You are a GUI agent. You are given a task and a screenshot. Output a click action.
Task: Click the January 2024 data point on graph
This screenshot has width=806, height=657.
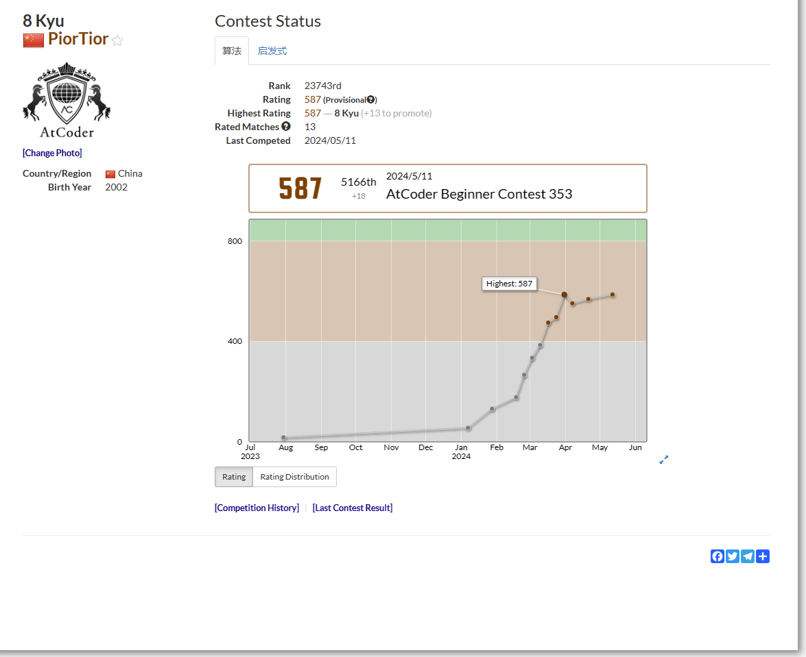click(468, 427)
